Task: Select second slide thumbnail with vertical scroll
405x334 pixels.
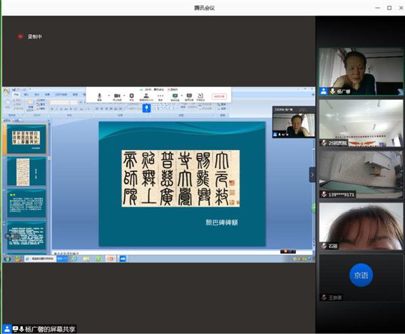Action: tap(26, 171)
